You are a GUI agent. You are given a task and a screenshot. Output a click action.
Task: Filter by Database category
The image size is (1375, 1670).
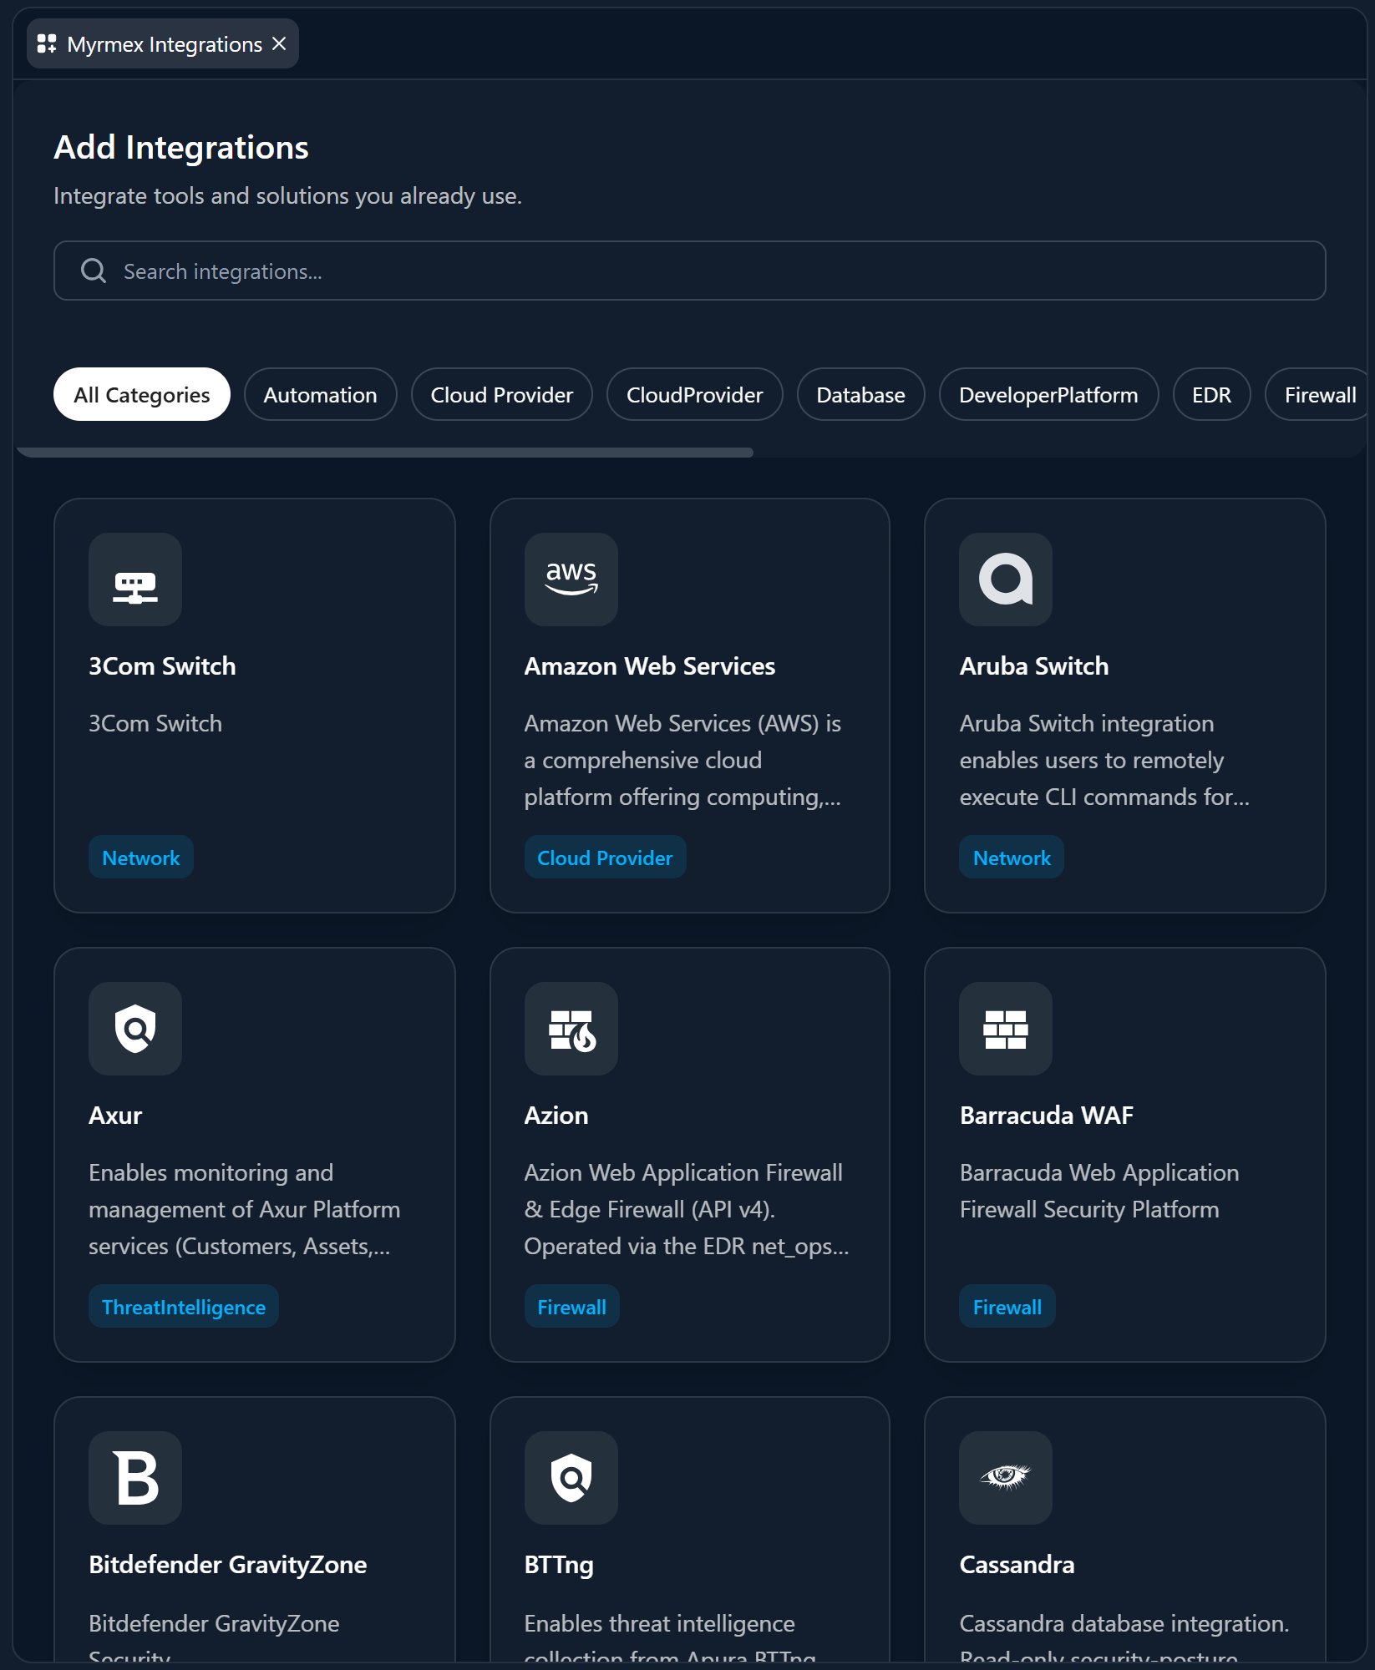point(861,394)
